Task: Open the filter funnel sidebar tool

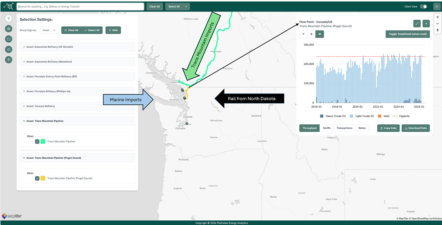Action: pos(9,18)
